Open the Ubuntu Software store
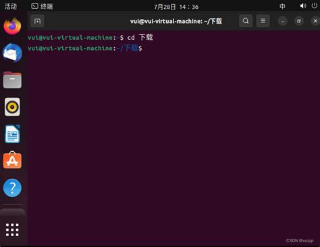 (12, 161)
